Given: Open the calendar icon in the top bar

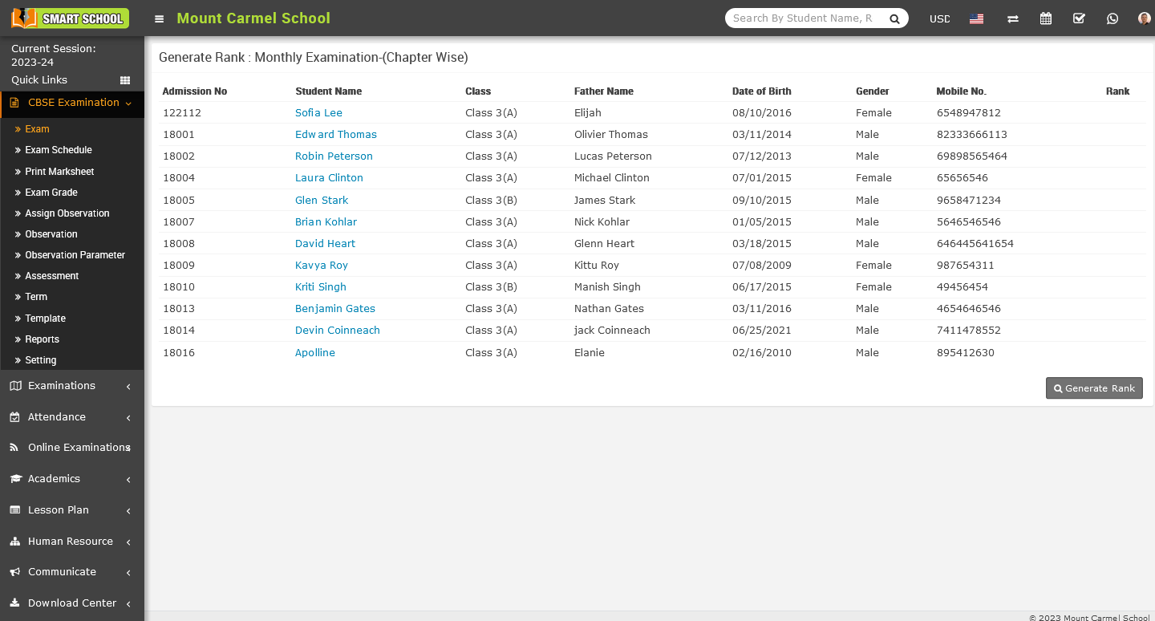Looking at the screenshot, I should 1045,18.
